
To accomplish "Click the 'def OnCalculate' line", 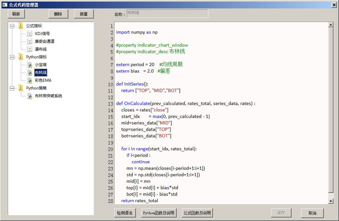I will pyautogui.click(x=186, y=104).
